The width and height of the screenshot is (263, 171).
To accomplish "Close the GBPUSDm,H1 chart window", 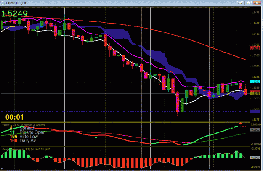I will [257, 3].
